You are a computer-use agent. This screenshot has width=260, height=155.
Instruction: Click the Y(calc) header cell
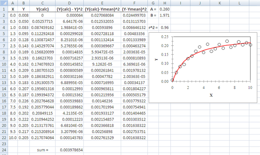pos(43,9)
